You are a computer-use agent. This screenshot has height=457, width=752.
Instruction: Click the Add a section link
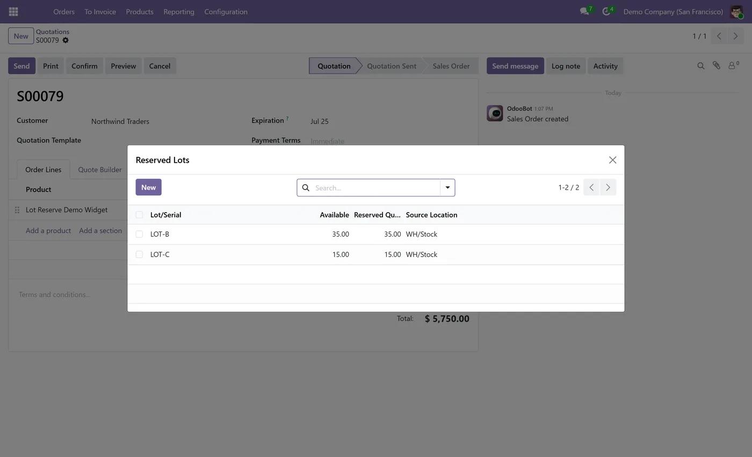coord(100,230)
